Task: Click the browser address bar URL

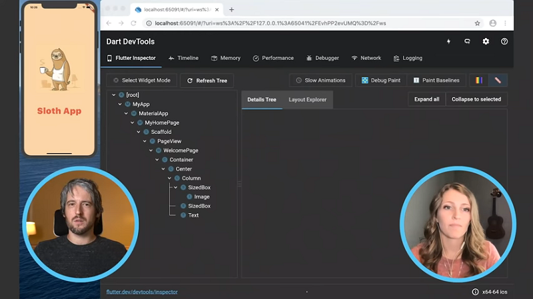Action: pyautogui.click(x=270, y=23)
